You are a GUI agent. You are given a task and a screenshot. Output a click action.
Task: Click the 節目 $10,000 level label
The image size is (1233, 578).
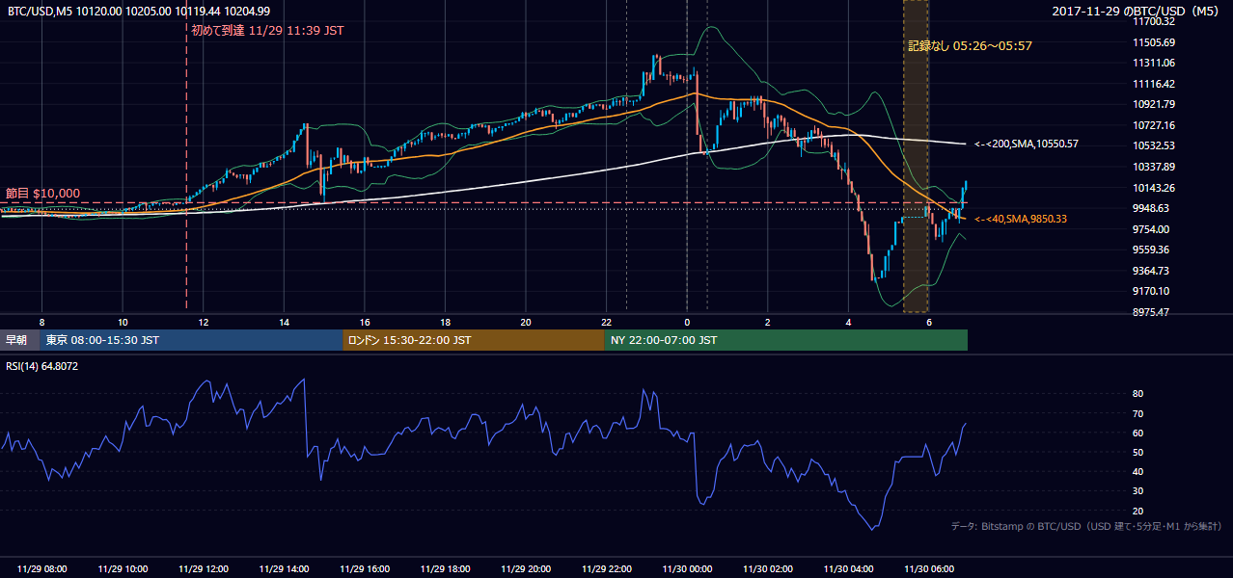[x=43, y=194]
